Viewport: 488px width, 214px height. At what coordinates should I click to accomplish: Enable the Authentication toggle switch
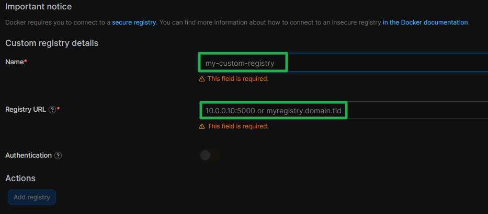point(210,156)
